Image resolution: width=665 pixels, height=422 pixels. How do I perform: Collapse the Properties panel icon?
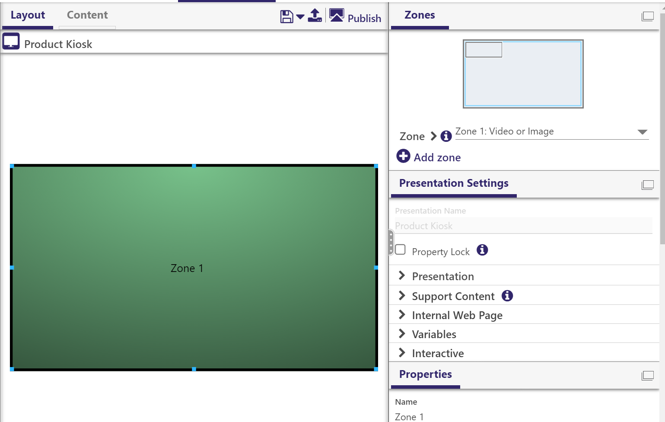click(x=647, y=375)
